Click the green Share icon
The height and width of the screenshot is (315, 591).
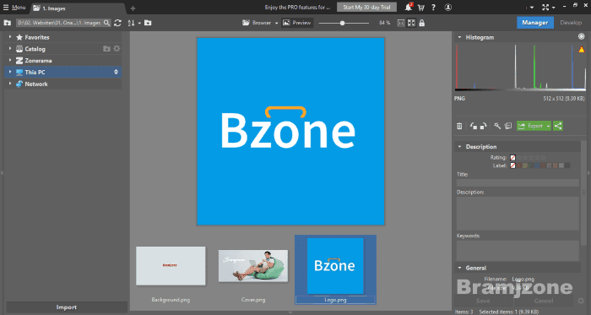[x=558, y=126]
